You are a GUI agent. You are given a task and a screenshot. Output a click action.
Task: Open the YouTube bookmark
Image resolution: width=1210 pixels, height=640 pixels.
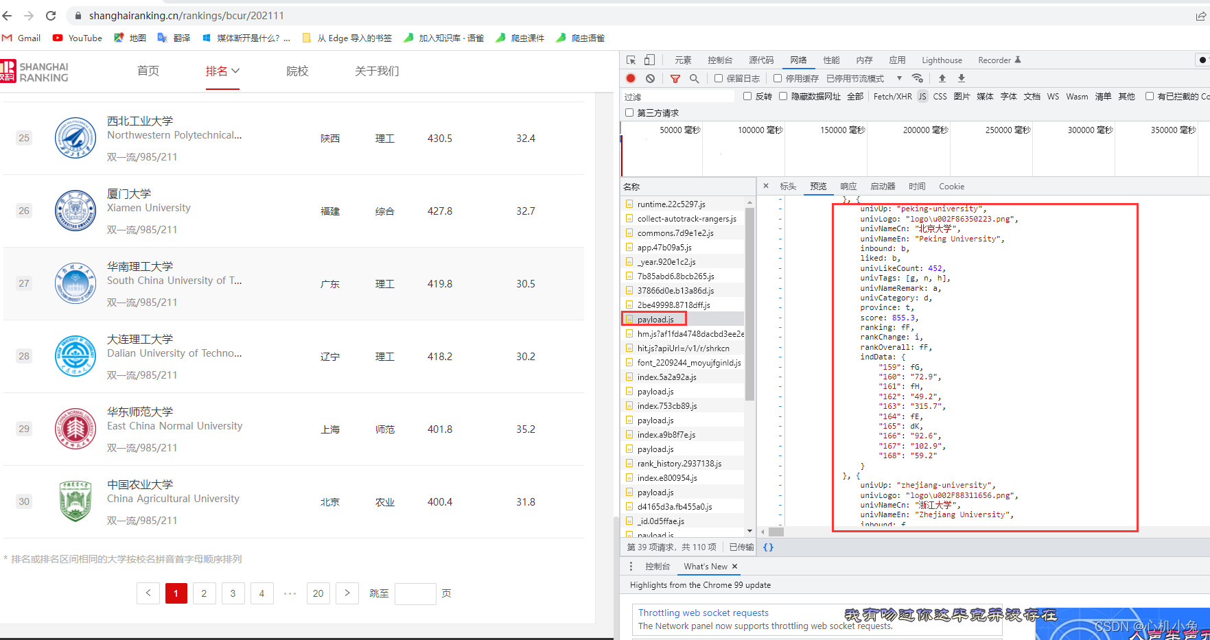pyautogui.click(x=78, y=38)
